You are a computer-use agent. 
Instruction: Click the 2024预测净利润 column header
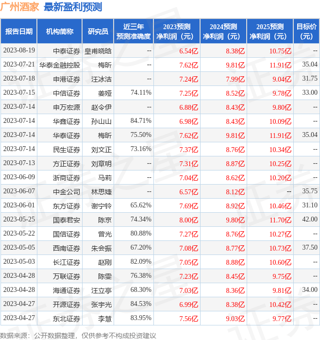[223, 32]
